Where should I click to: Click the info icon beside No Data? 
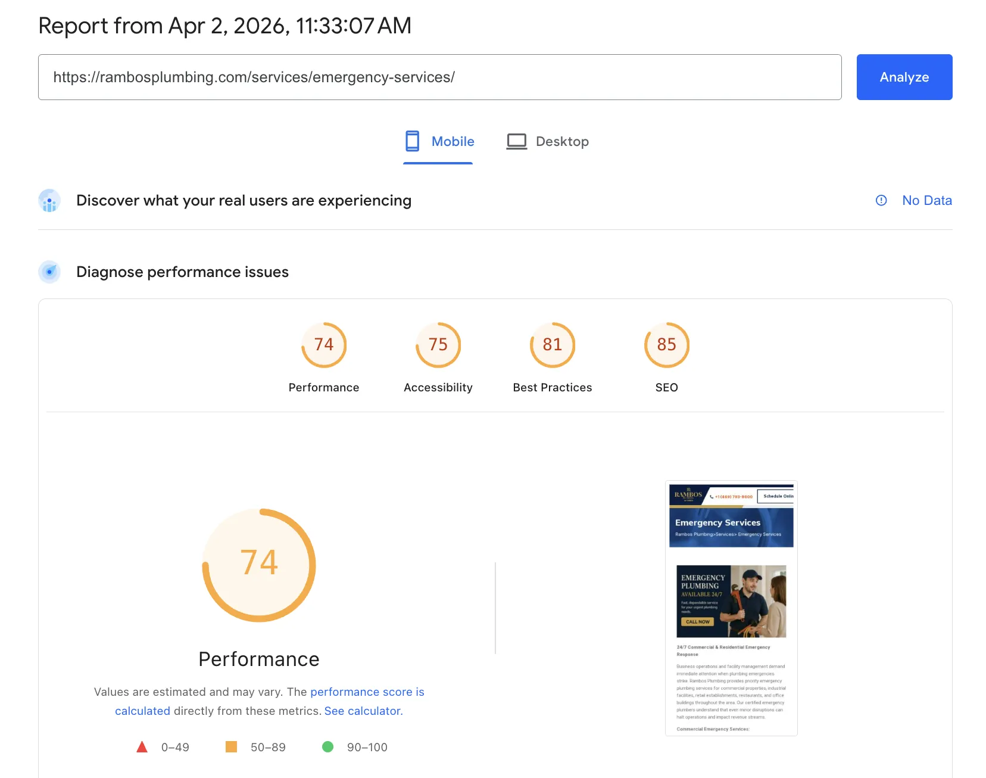tap(881, 201)
